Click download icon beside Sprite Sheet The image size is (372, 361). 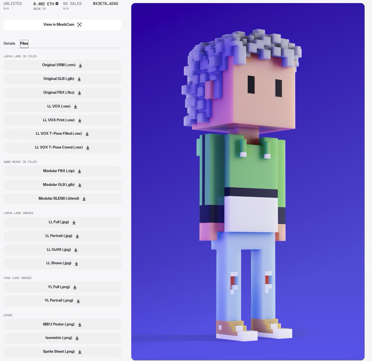click(x=80, y=352)
